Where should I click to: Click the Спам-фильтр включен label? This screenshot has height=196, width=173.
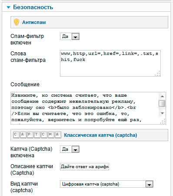[x=27, y=39]
